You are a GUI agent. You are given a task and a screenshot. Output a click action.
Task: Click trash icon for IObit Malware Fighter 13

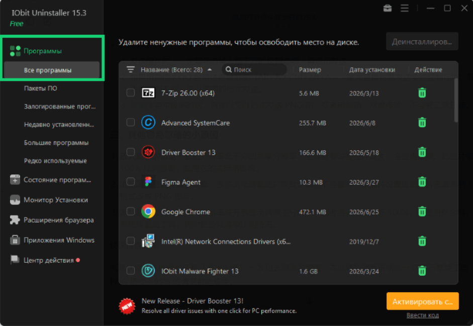pos(422,271)
